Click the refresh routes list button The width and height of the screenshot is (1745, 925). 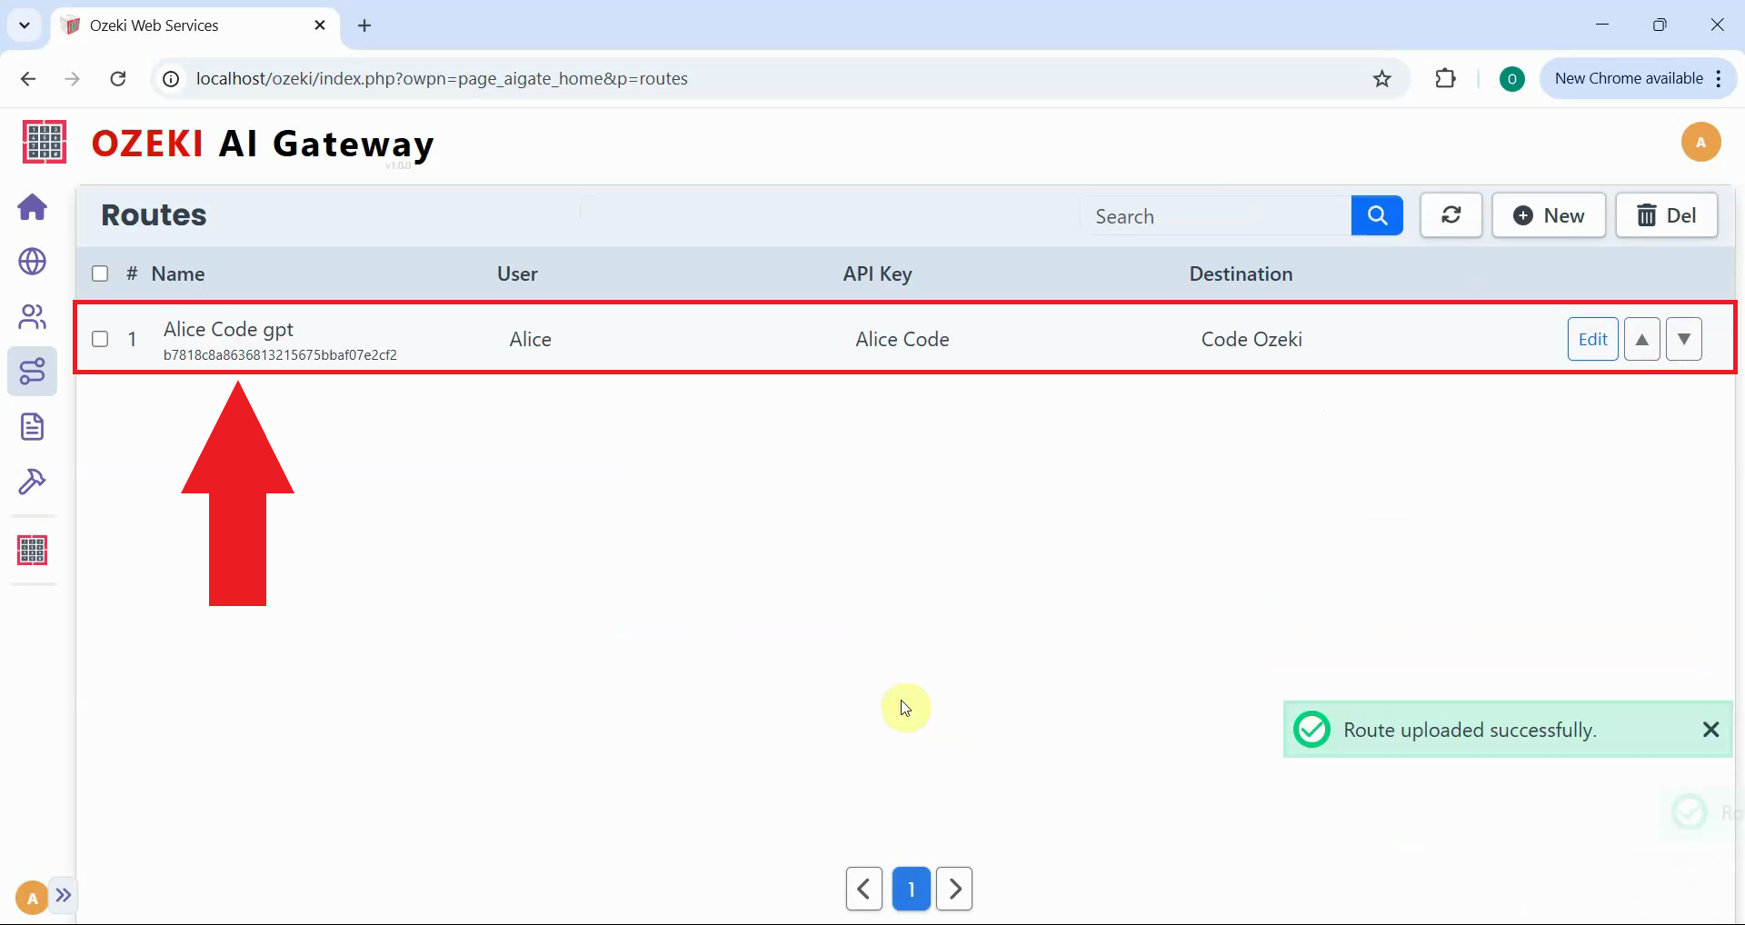tap(1451, 215)
